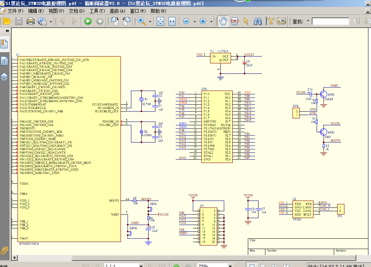Select the Snapshot camera tool
The height and width of the screenshot is (267, 371).
pos(281,21)
